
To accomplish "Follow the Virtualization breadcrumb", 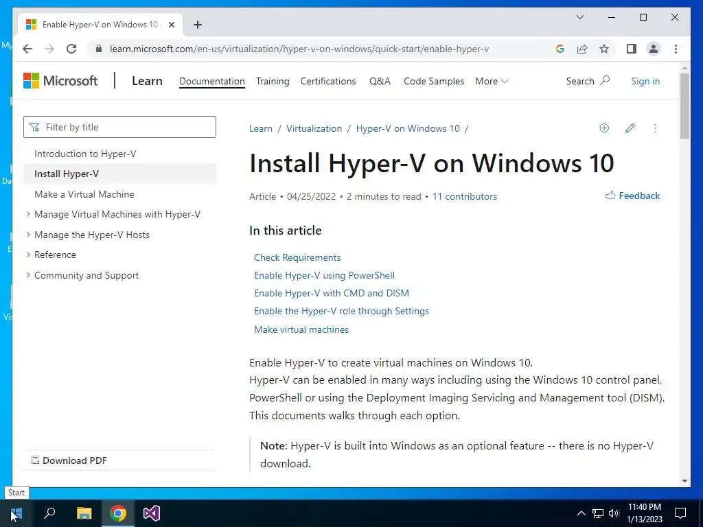I will point(314,128).
